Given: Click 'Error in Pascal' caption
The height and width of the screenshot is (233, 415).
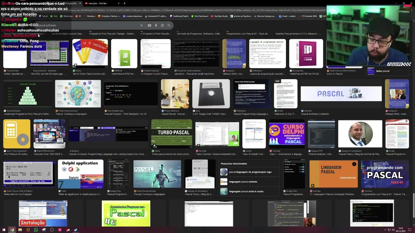Looking at the screenshot, I should pos(335,74).
